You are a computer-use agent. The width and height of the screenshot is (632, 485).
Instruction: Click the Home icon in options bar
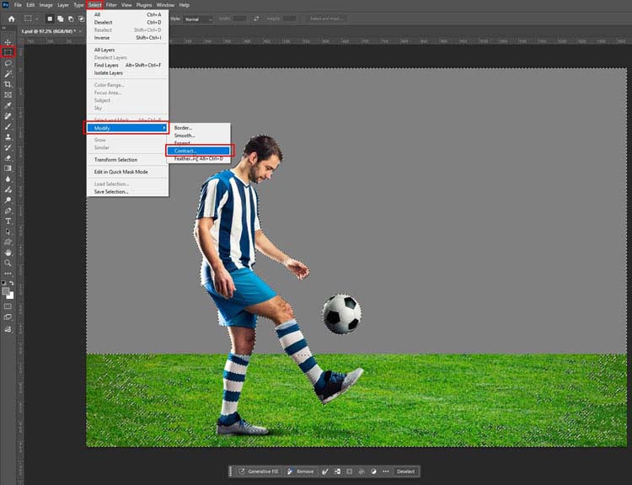pos(11,19)
